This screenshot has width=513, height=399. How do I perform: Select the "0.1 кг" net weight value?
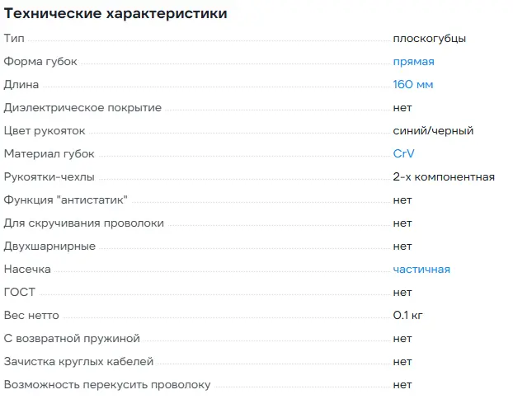click(x=409, y=315)
